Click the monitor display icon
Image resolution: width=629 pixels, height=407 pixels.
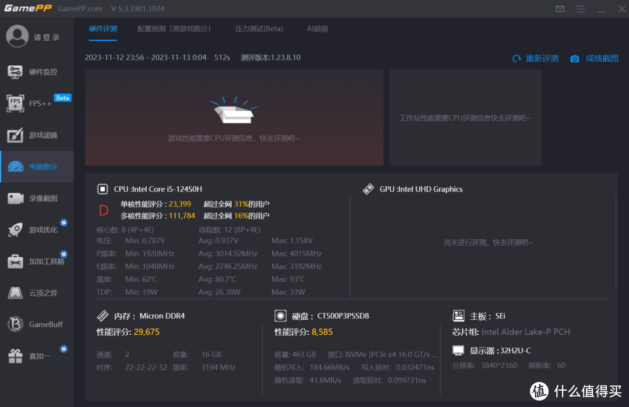[x=458, y=351]
